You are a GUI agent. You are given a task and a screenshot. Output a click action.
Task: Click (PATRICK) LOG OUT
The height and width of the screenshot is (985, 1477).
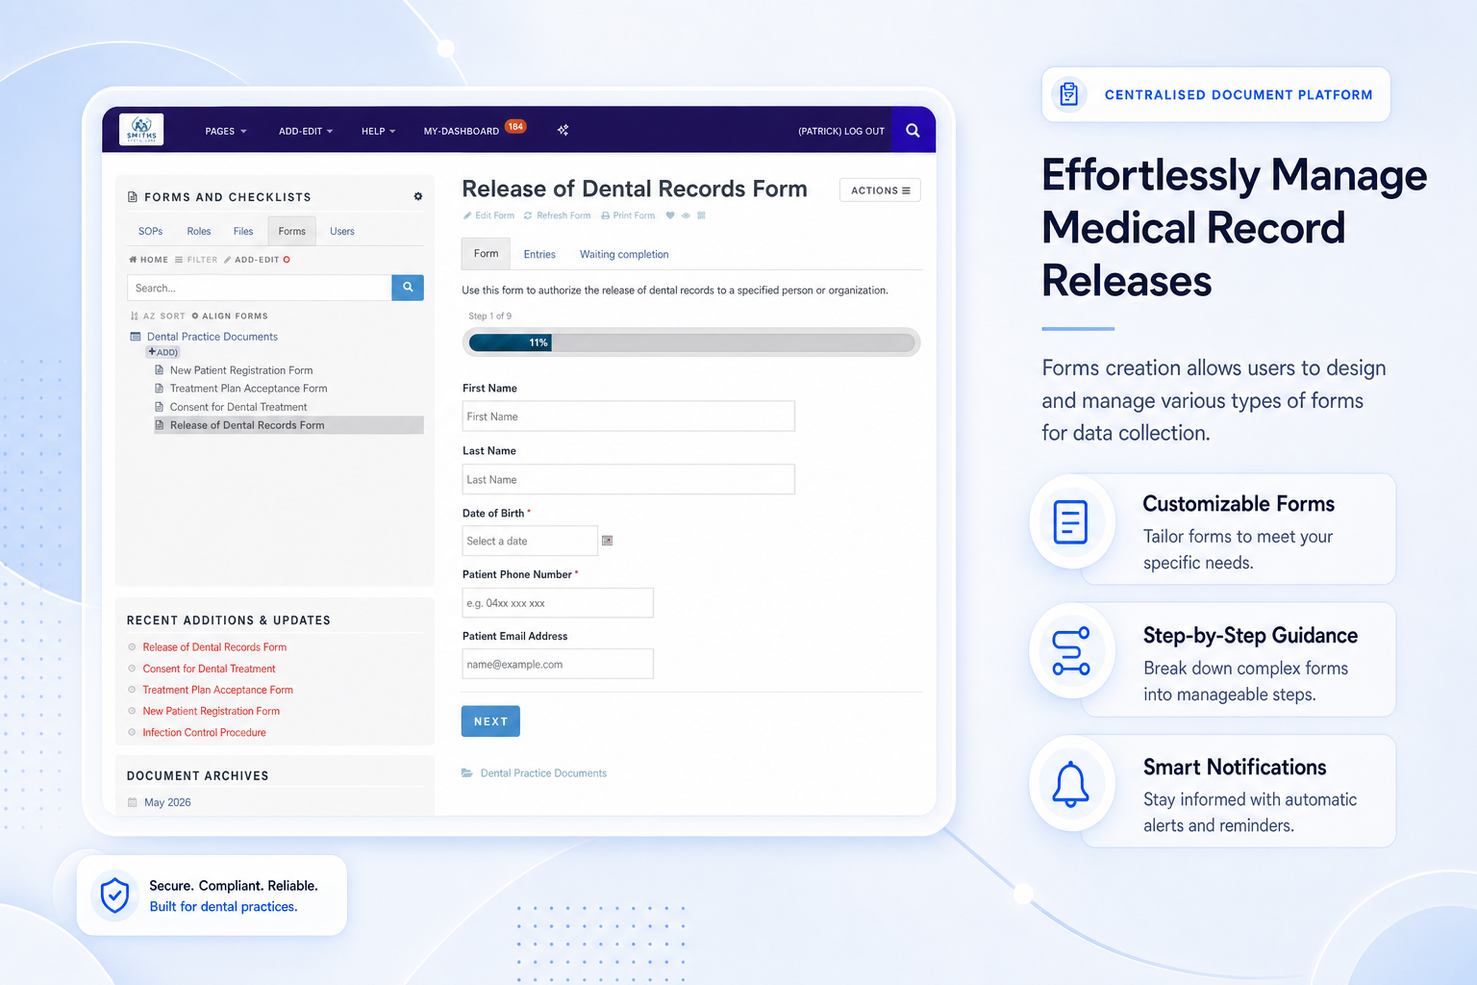click(x=841, y=131)
